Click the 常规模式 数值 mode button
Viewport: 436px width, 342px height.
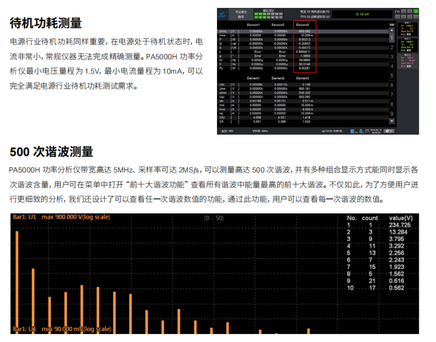pos(241,15)
